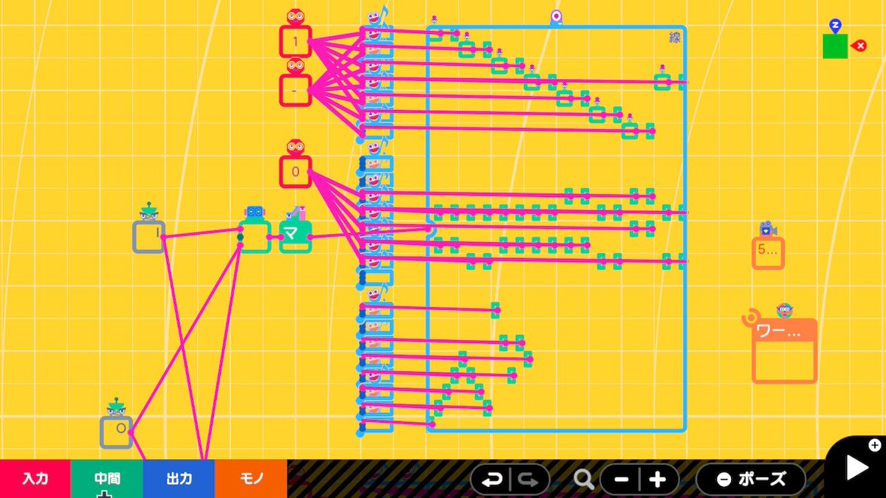Select the gray button nodon labeled I
The height and width of the screenshot is (498, 886).
[149, 237]
